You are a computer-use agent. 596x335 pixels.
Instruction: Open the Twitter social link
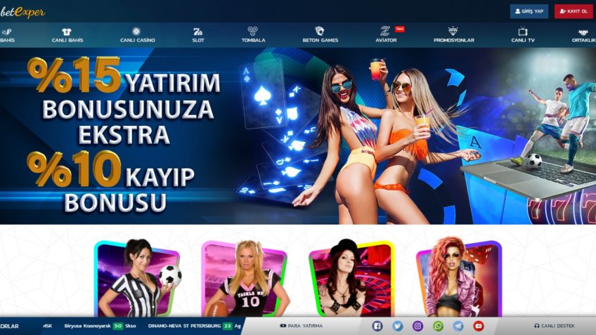tap(397, 326)
